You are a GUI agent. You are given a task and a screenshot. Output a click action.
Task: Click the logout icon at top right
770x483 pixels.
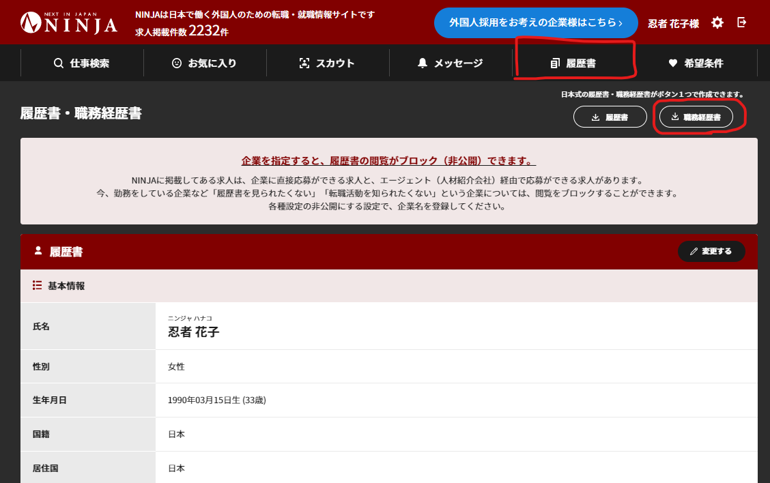tap(741, 22)
